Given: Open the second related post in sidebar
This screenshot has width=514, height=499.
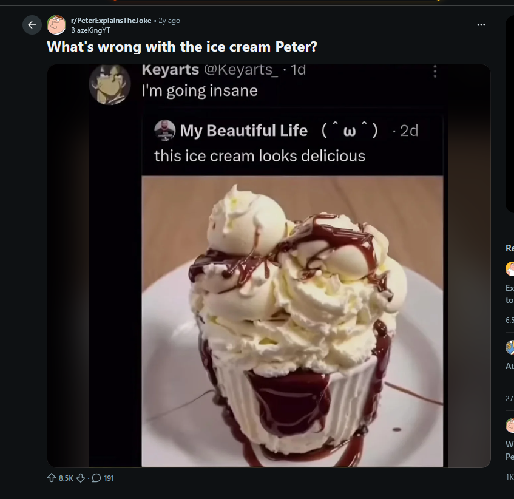Looking at the screenshot, I should click(510, 366).
